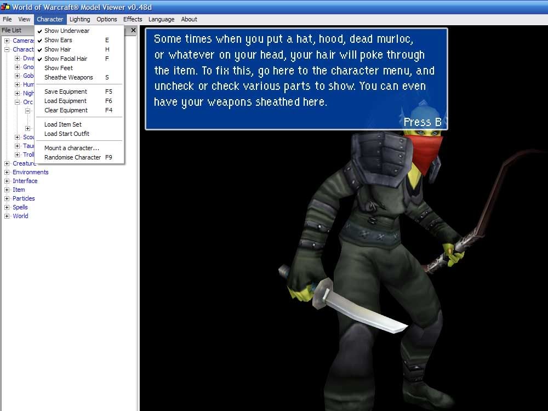Screen dimensions: 548x411
Task: Expand the Particles tree node
Action: [x=7, y=198]
